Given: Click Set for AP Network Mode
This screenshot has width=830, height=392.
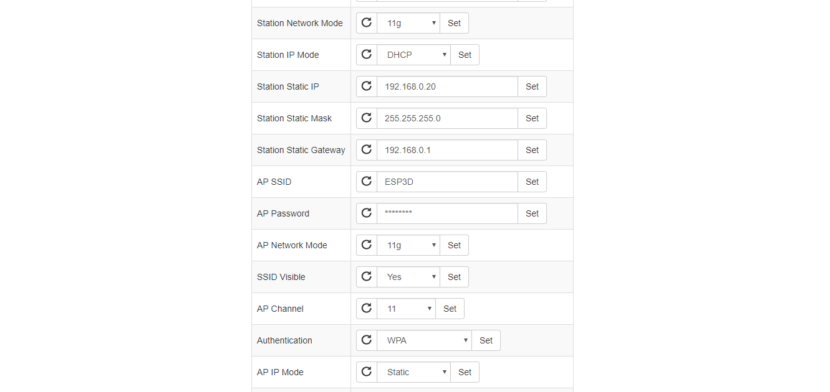Looking at the screenshot, I should pos(454,245).
